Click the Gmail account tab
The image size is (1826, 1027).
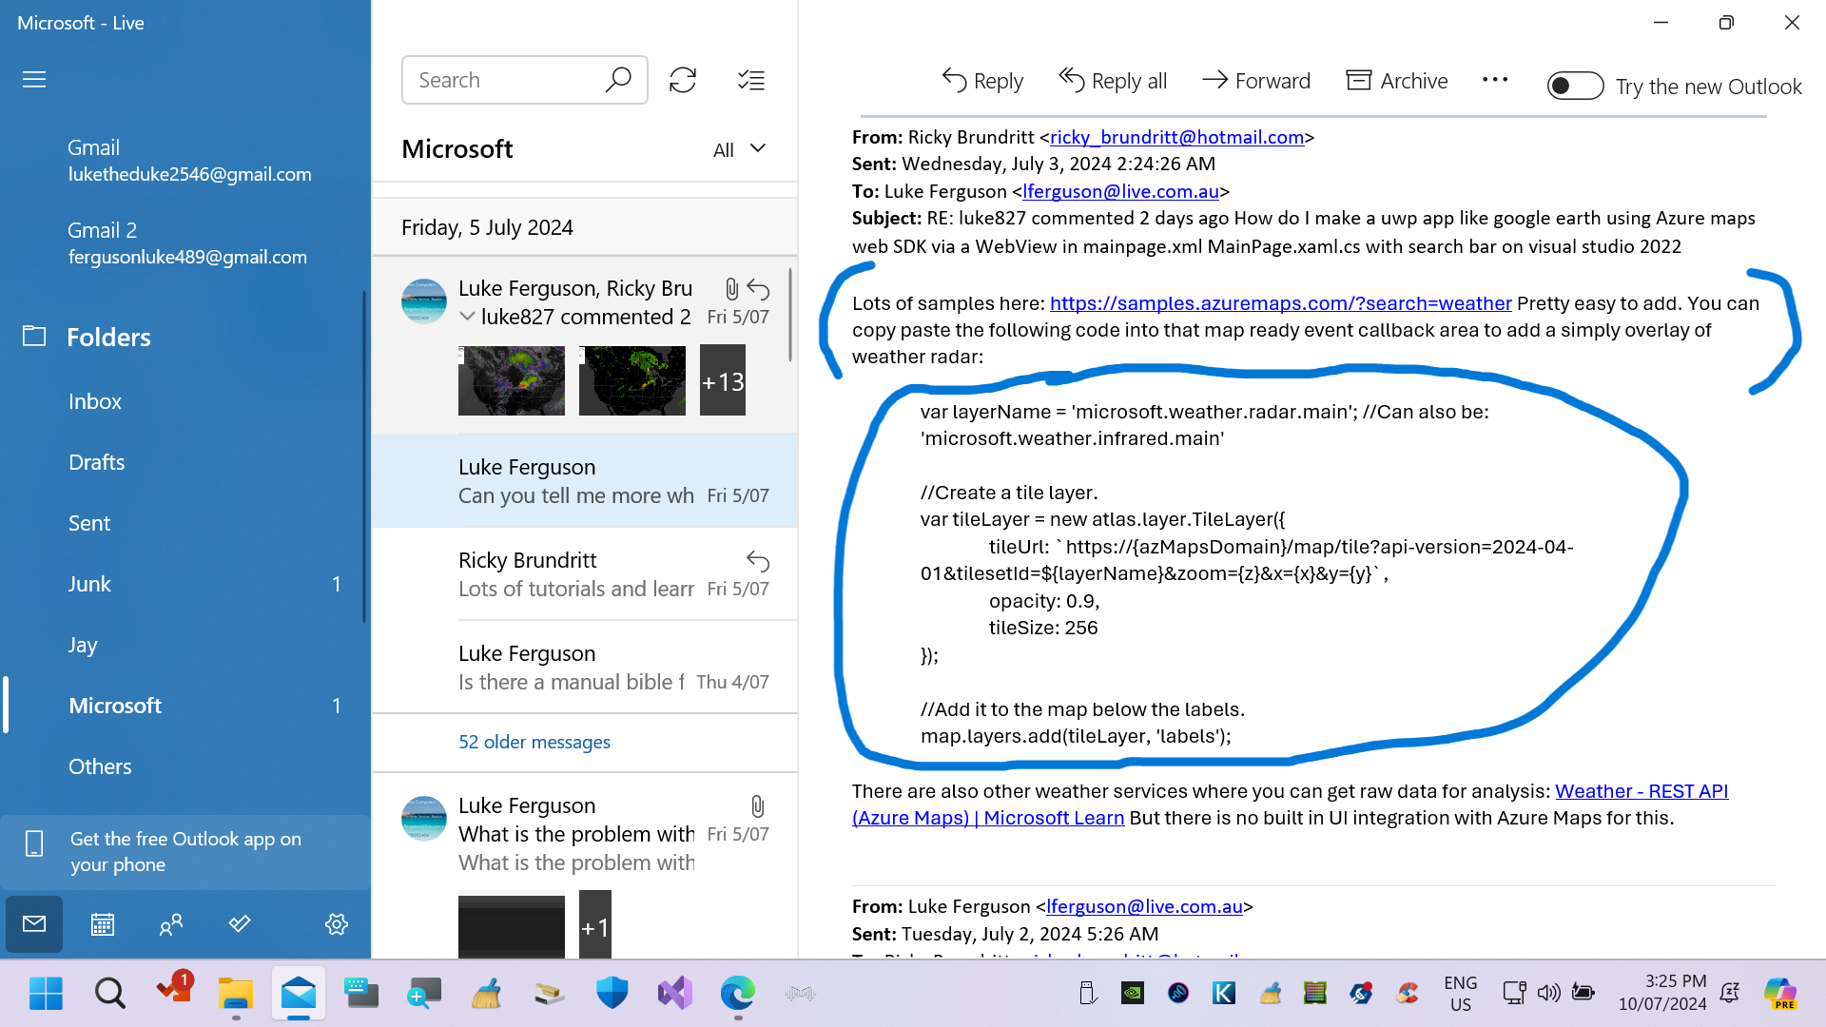tap(188, 161)
